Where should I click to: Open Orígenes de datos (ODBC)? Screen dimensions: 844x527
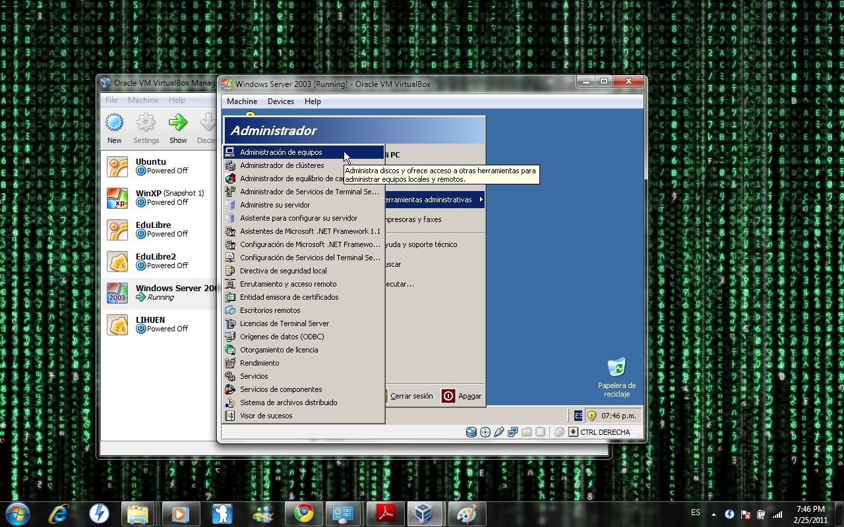tap(303, 337)
